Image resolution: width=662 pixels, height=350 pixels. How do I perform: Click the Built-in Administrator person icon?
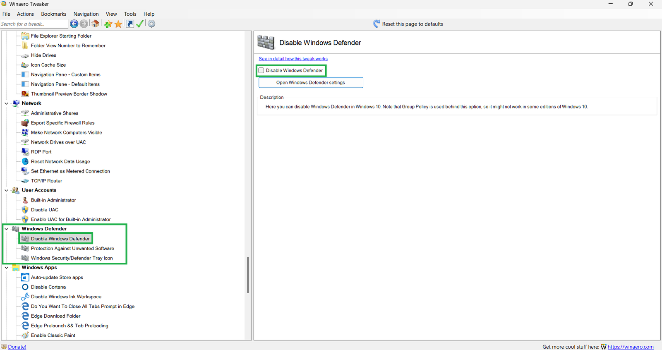point(25,200)
